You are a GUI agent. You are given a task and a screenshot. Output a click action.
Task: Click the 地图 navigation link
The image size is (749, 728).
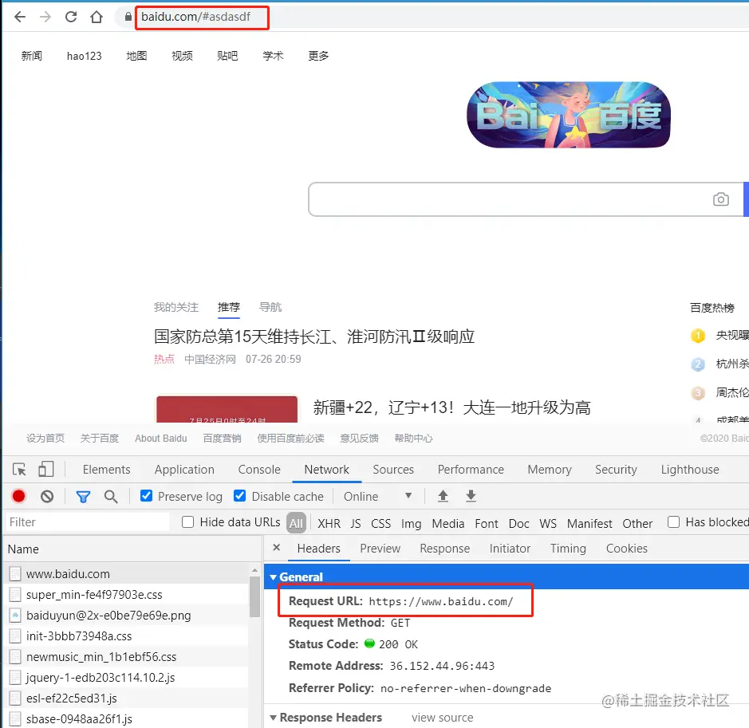click(136, 56)
